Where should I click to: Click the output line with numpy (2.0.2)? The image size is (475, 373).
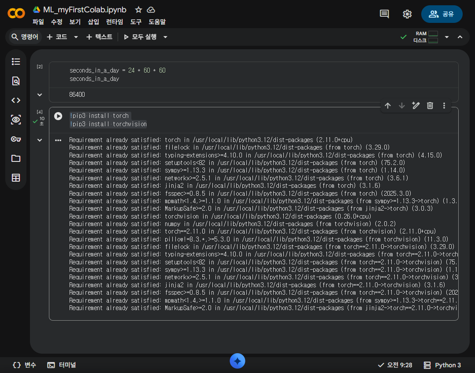tap(232, 224)
